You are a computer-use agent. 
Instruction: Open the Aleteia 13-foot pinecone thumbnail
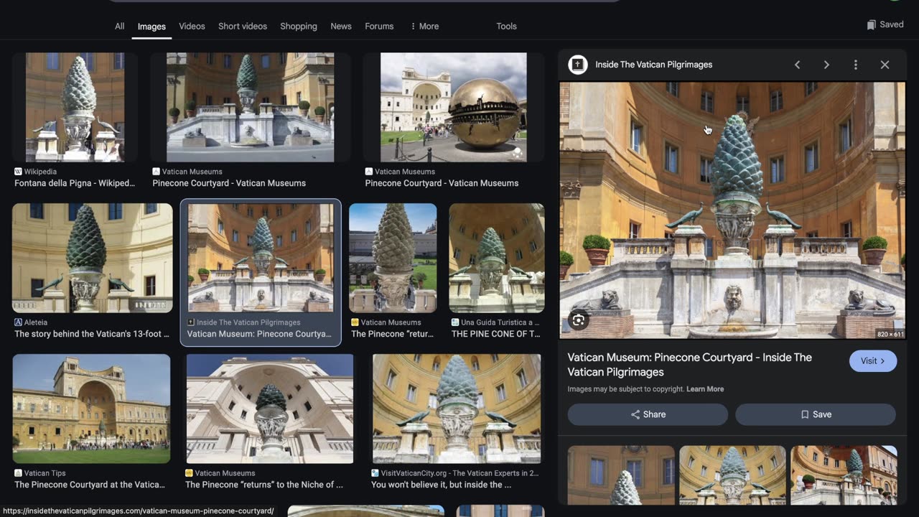(92, 258)
